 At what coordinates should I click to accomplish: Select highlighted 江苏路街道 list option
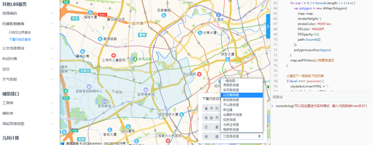242,95
